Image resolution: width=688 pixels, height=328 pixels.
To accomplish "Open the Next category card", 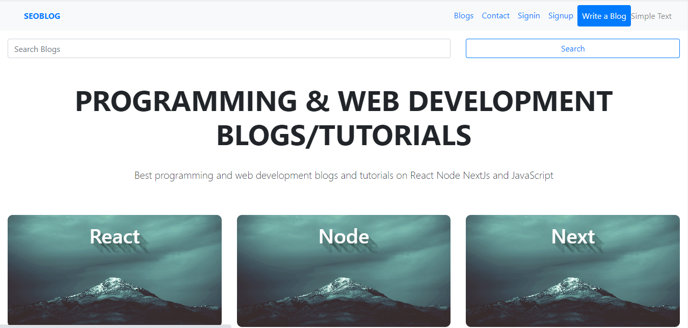I will point(573,270).
